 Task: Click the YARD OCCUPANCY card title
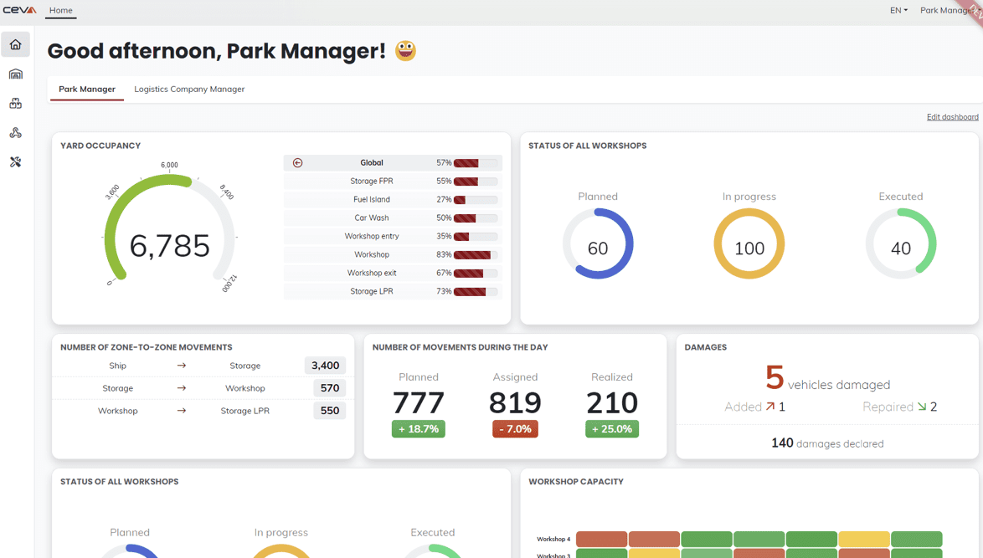pyautogui.click(x=100, y=146)
